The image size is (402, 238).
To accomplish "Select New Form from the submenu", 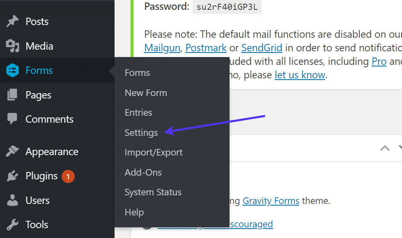I will [x=146, y=93].
